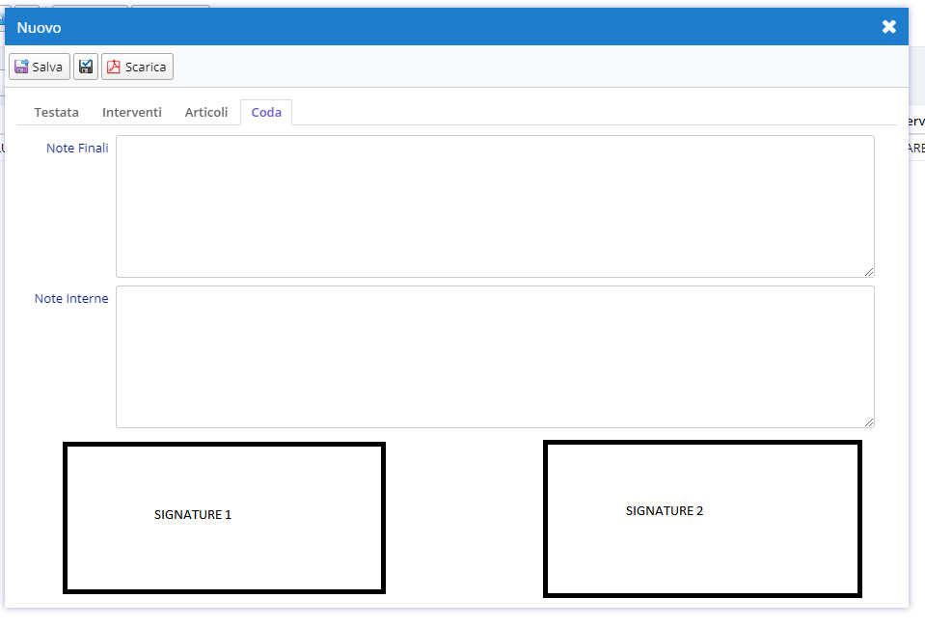Click the Note Interne resize handle
Image resolution: width=925 pixels, height=626 pixels.
pyautogui.click(x=869, y=422)
